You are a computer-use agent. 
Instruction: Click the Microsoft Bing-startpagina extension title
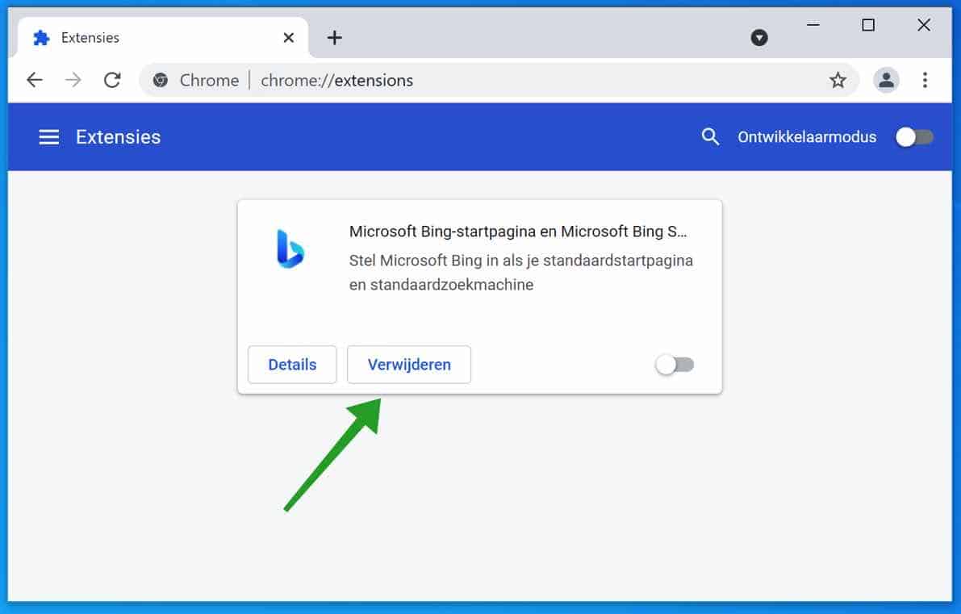(518, 231)
